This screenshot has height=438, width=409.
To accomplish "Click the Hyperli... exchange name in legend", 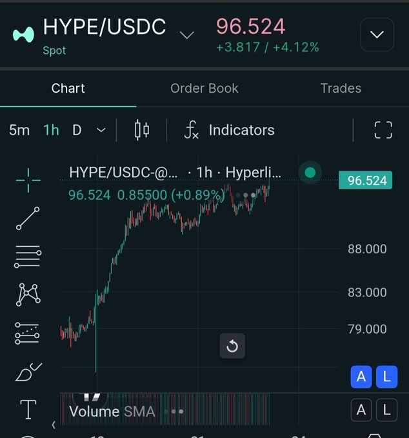I will tap(253, 173).
